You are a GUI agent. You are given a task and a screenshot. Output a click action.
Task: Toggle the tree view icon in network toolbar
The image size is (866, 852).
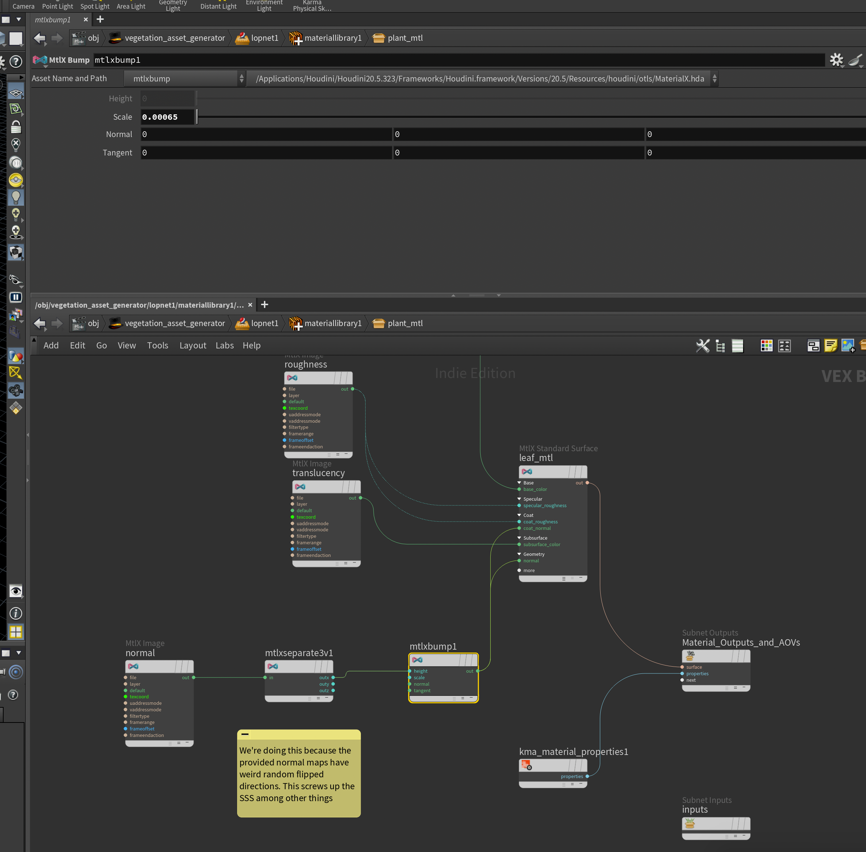pos(720,346)
